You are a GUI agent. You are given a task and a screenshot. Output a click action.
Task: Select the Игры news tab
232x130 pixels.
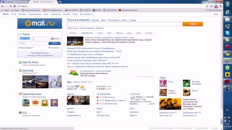tap(138, 33)
